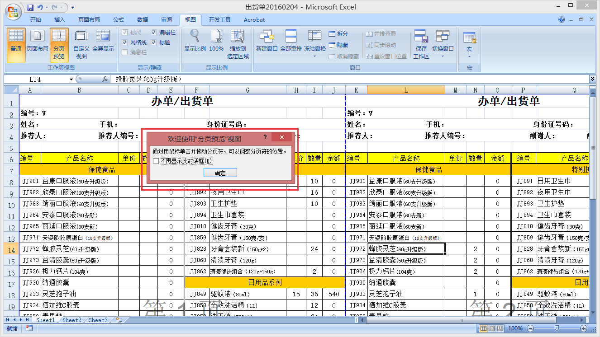Zoom to Selection (缩放到选定区域)
The image size is (600, 337).
pyautogui.click(x=238, y=45)
